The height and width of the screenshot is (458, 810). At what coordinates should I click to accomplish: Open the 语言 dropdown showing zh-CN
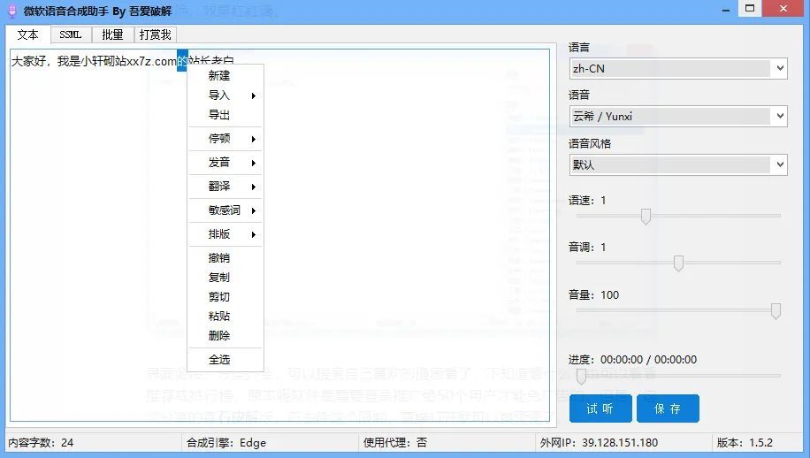678,68
